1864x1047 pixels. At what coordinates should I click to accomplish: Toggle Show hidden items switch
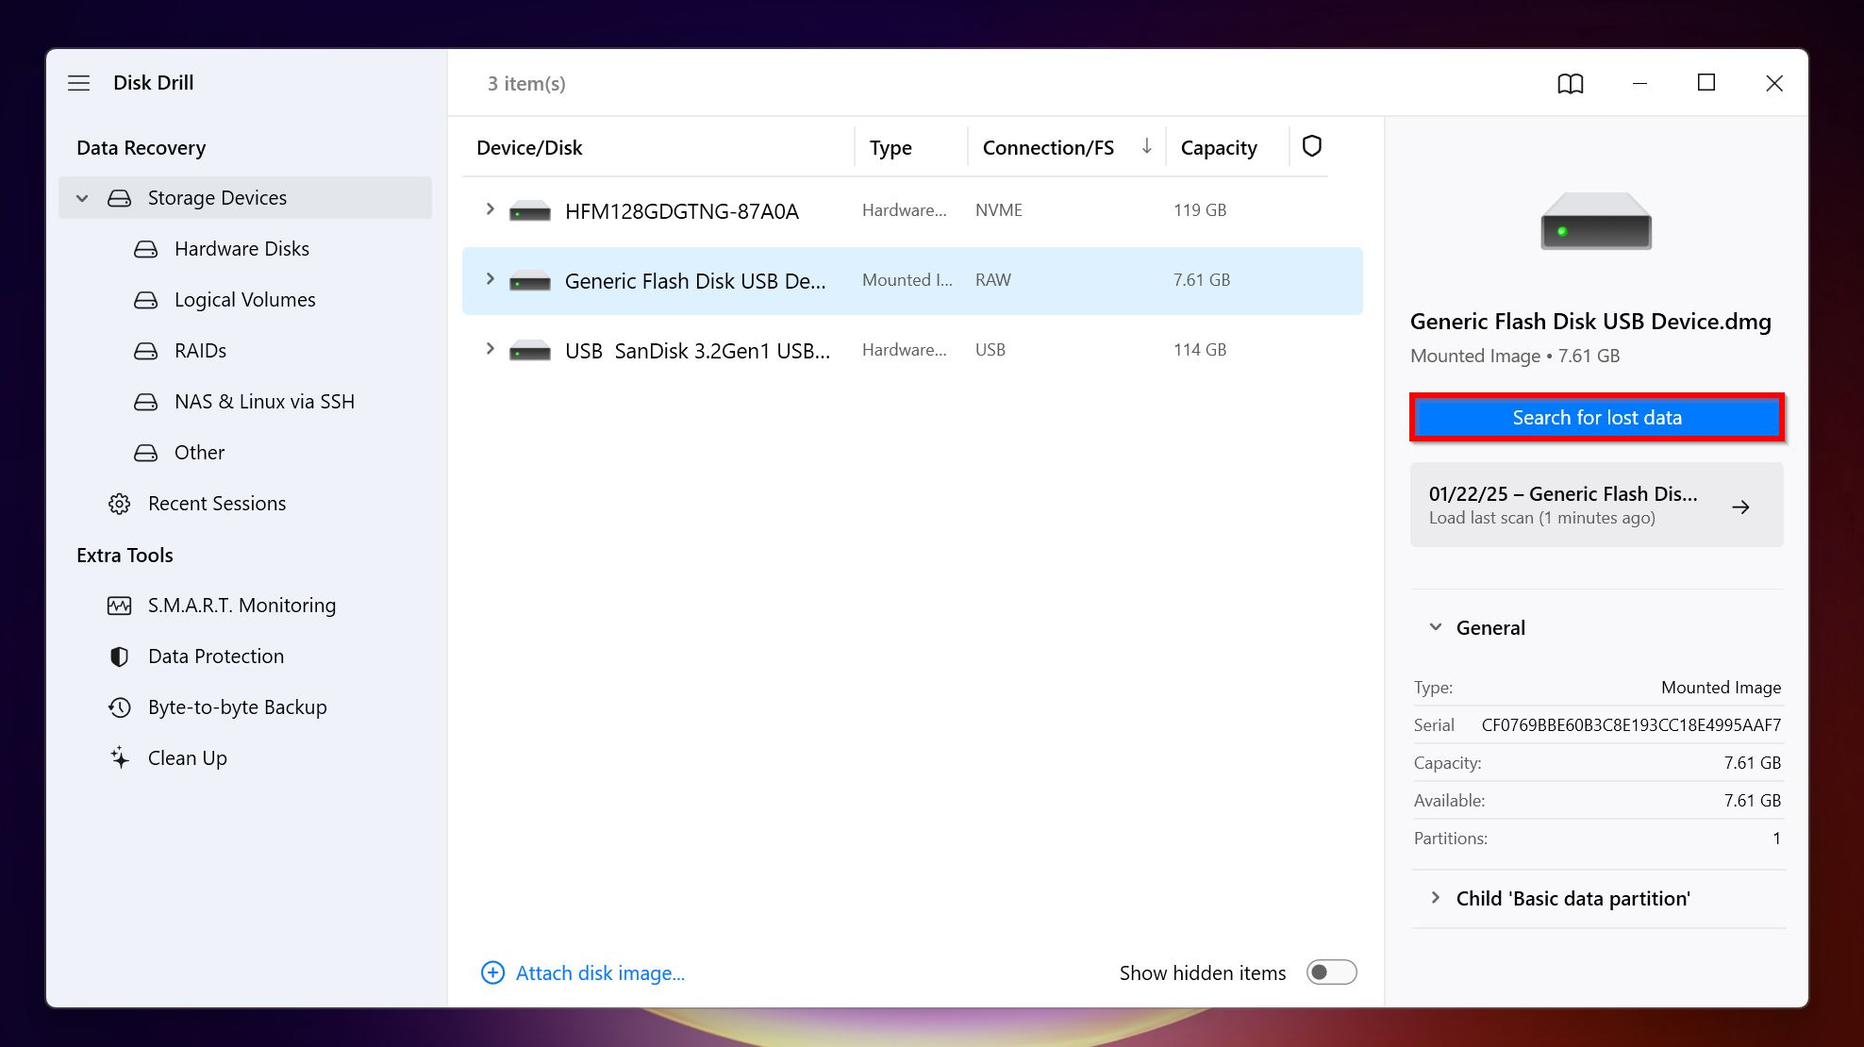(x=1331, y=972)
